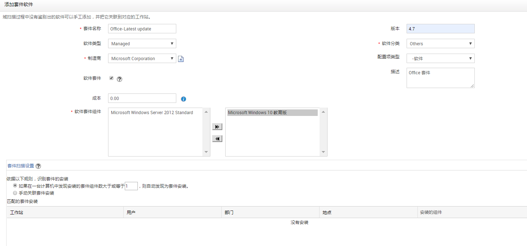527x246 pixels.
Task: Open the 软件类型 Managed dropdown
Action: (142, 43)
